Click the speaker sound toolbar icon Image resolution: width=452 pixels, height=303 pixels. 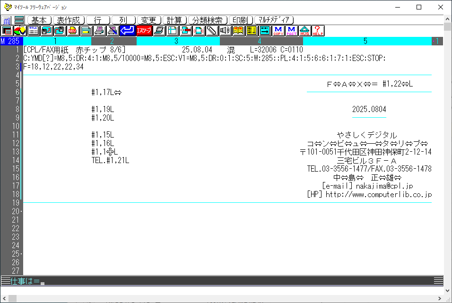click(x=225, y=31)
